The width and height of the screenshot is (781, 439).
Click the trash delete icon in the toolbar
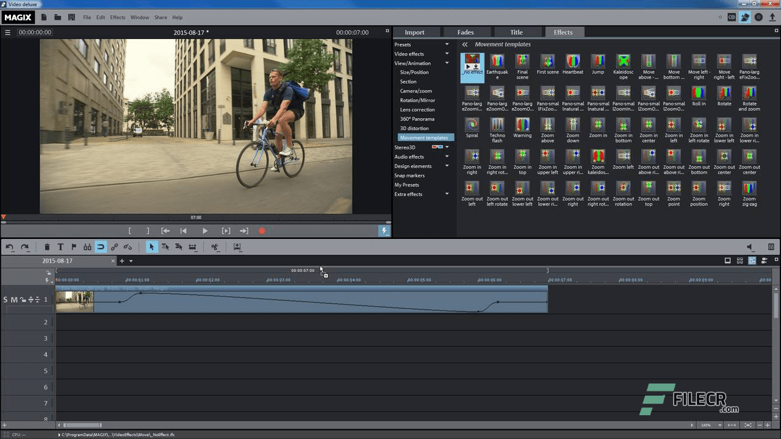pos(47,246)
